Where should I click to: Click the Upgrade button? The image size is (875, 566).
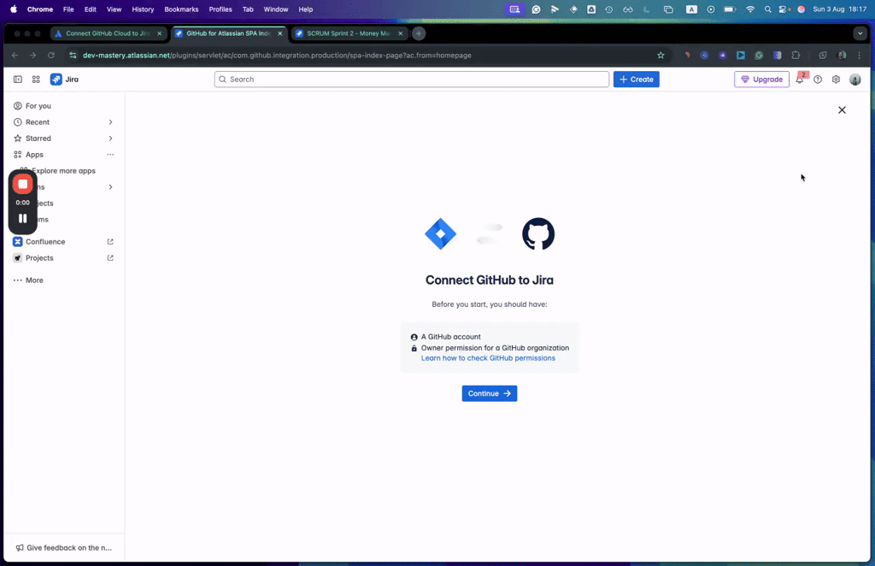(761, 80)
